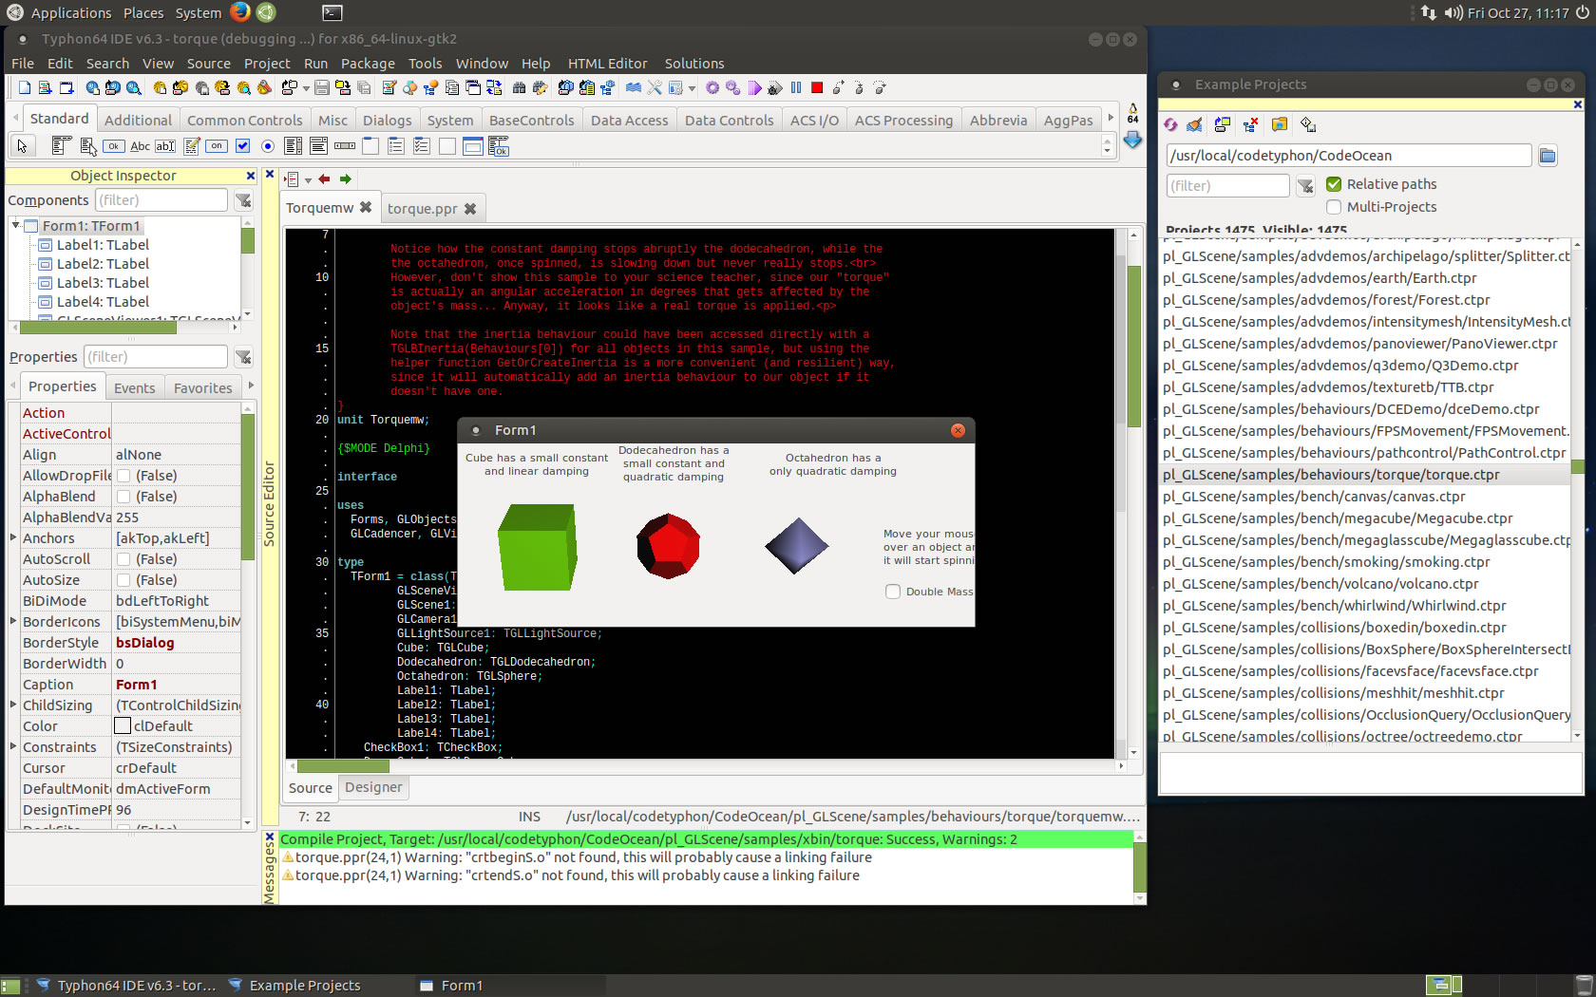The width and height of the screenshot is (1596, 997).
Task: Open the dropdown arrow beside the tools icon
Action: (x=692, y=88)
